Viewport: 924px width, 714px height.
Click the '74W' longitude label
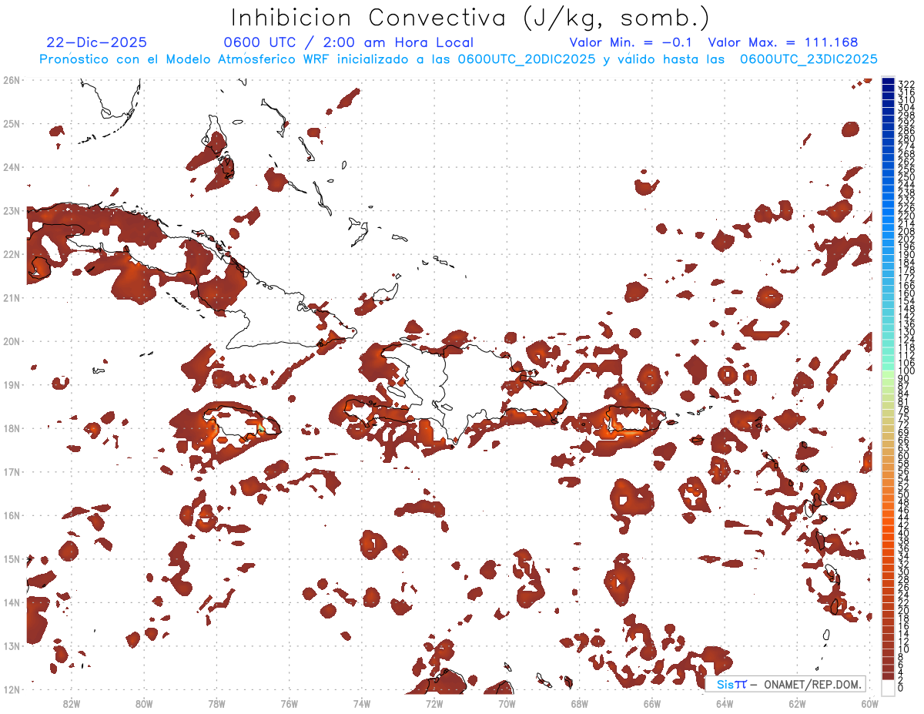point(361,704)
